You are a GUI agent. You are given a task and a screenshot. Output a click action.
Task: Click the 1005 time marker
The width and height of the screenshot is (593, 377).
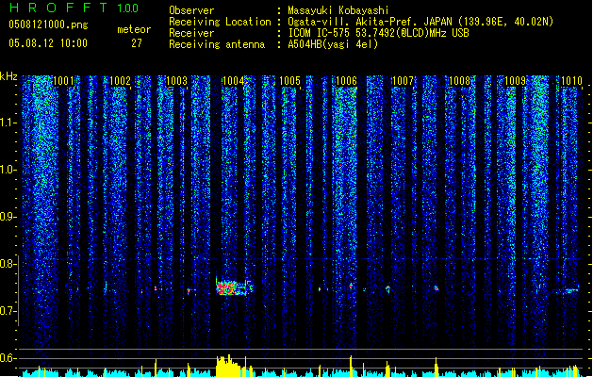[x=289, y=81]
